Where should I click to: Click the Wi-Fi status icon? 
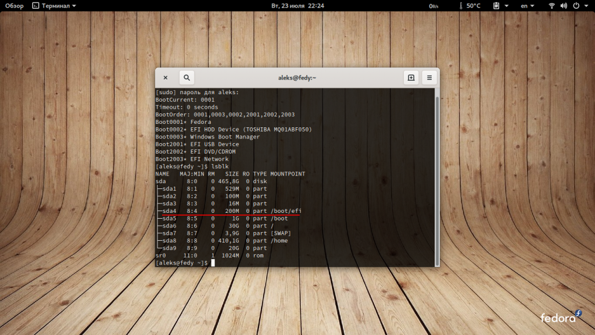pyautogui.click(x=552, y=6)
